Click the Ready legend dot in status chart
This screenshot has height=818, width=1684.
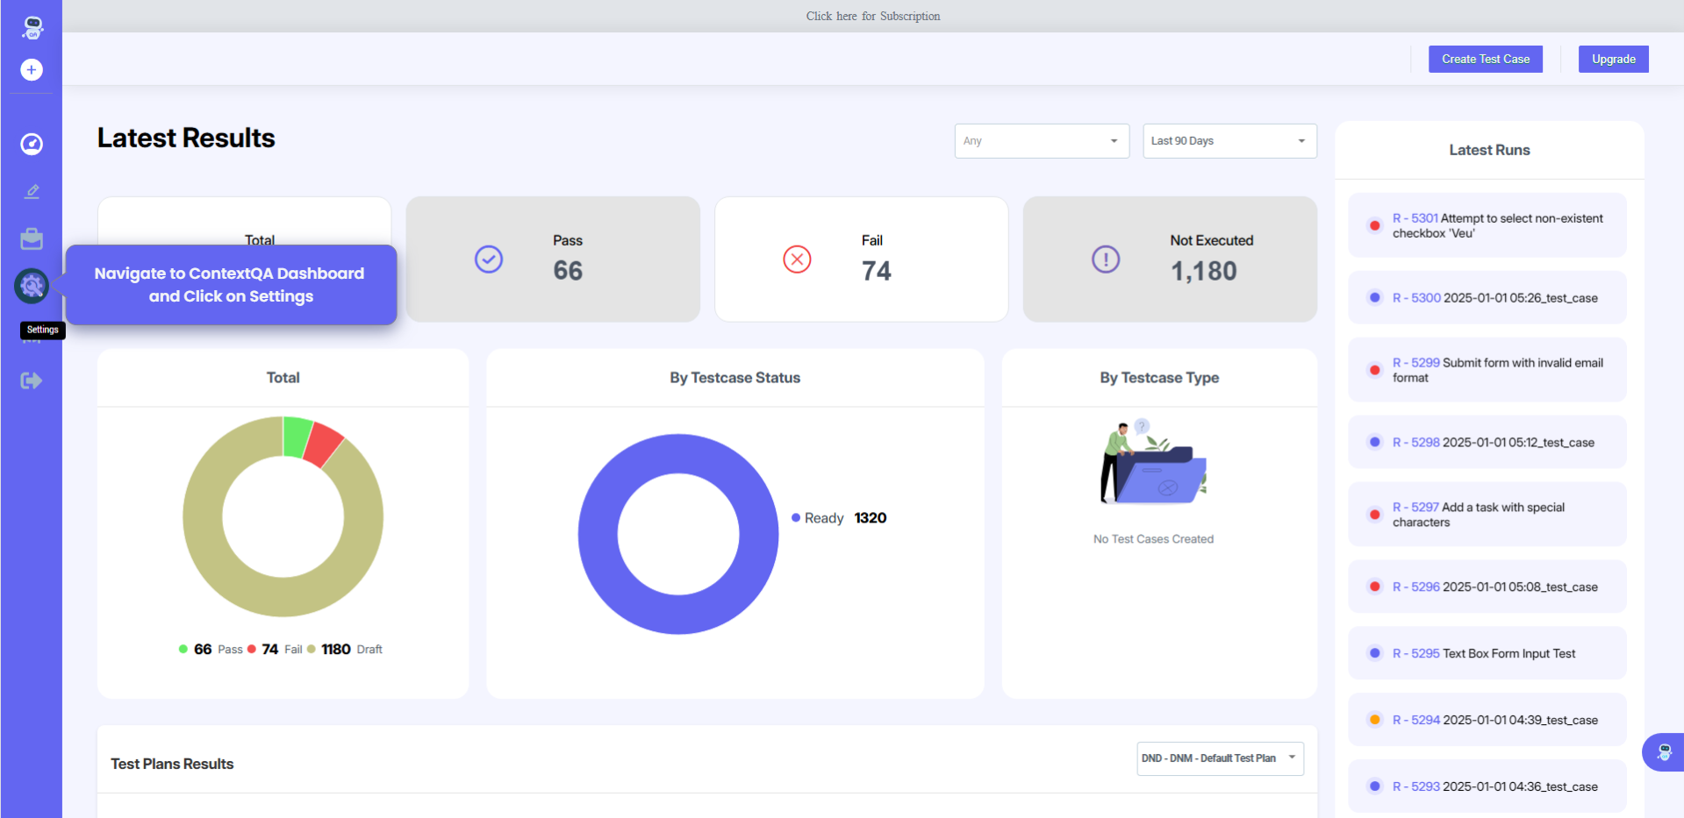796,518
